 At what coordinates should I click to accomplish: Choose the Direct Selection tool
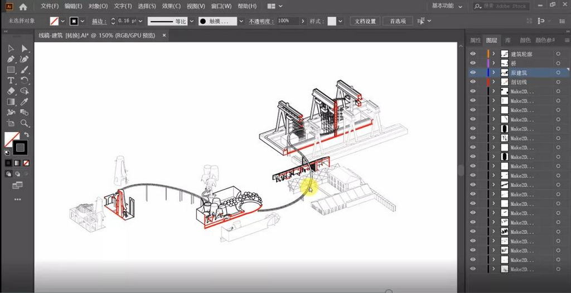[x=25, y=48]
